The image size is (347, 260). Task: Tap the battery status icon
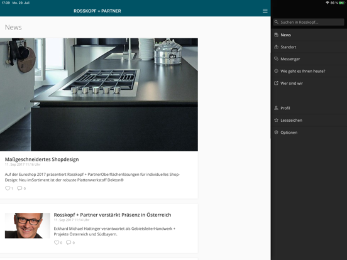[342, 3]
